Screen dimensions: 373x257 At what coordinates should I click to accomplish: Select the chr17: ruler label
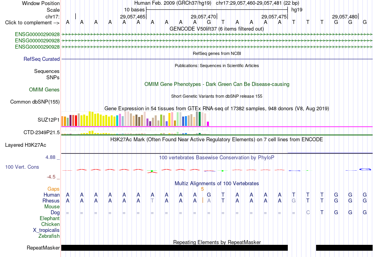pos(53,16)
